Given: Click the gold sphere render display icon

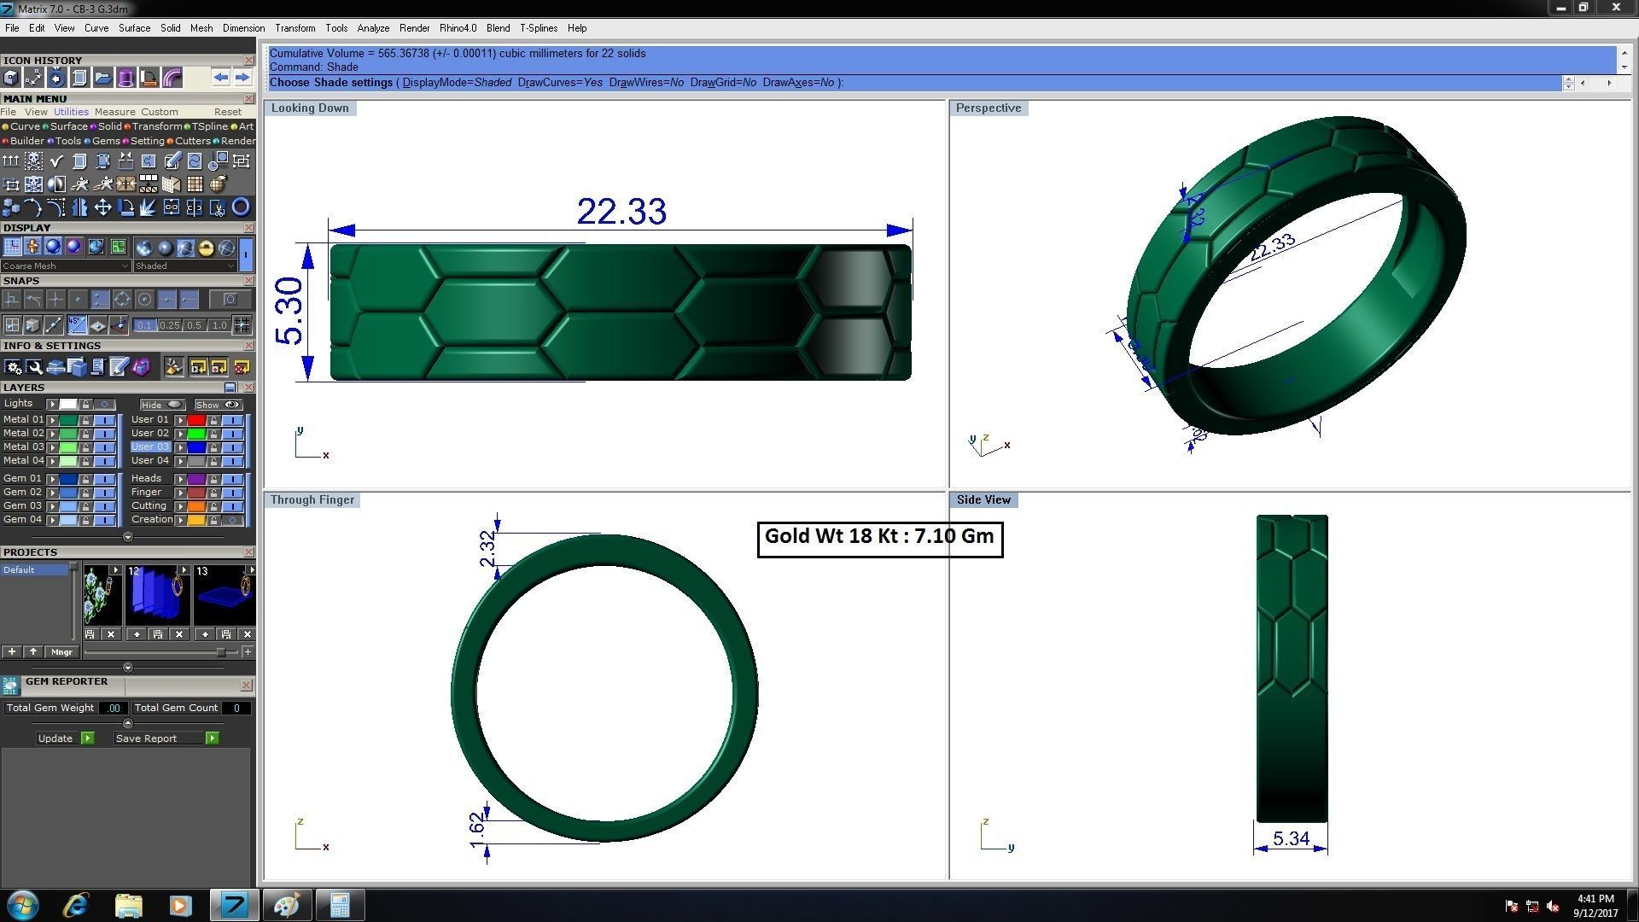Looking at the screenshot, I should 206,248.
